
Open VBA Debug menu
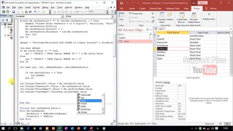pos(45,7)
